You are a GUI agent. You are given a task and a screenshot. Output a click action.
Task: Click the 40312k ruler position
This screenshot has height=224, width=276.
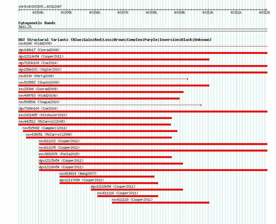click(x=265, y=12)
